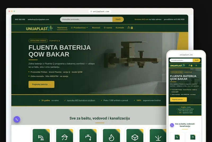Viewport: 212px width, 142px height.
Task: Open the flame heating category tile
Action: point(111,135)
